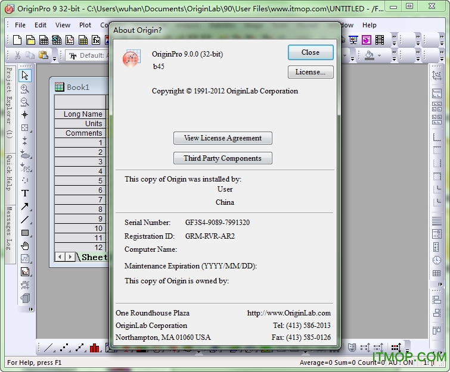Viewport: 450px width, 372px height.
Task: Click the Line plot icon in bottom toolbar
Action: click(x=48, y=348)
